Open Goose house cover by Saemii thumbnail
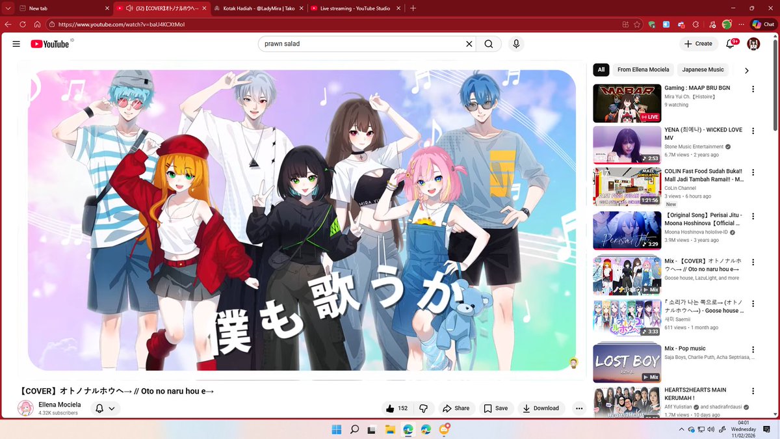Viewport: 780px width, 439px height. pyautogui.click(x=627, y=318)
